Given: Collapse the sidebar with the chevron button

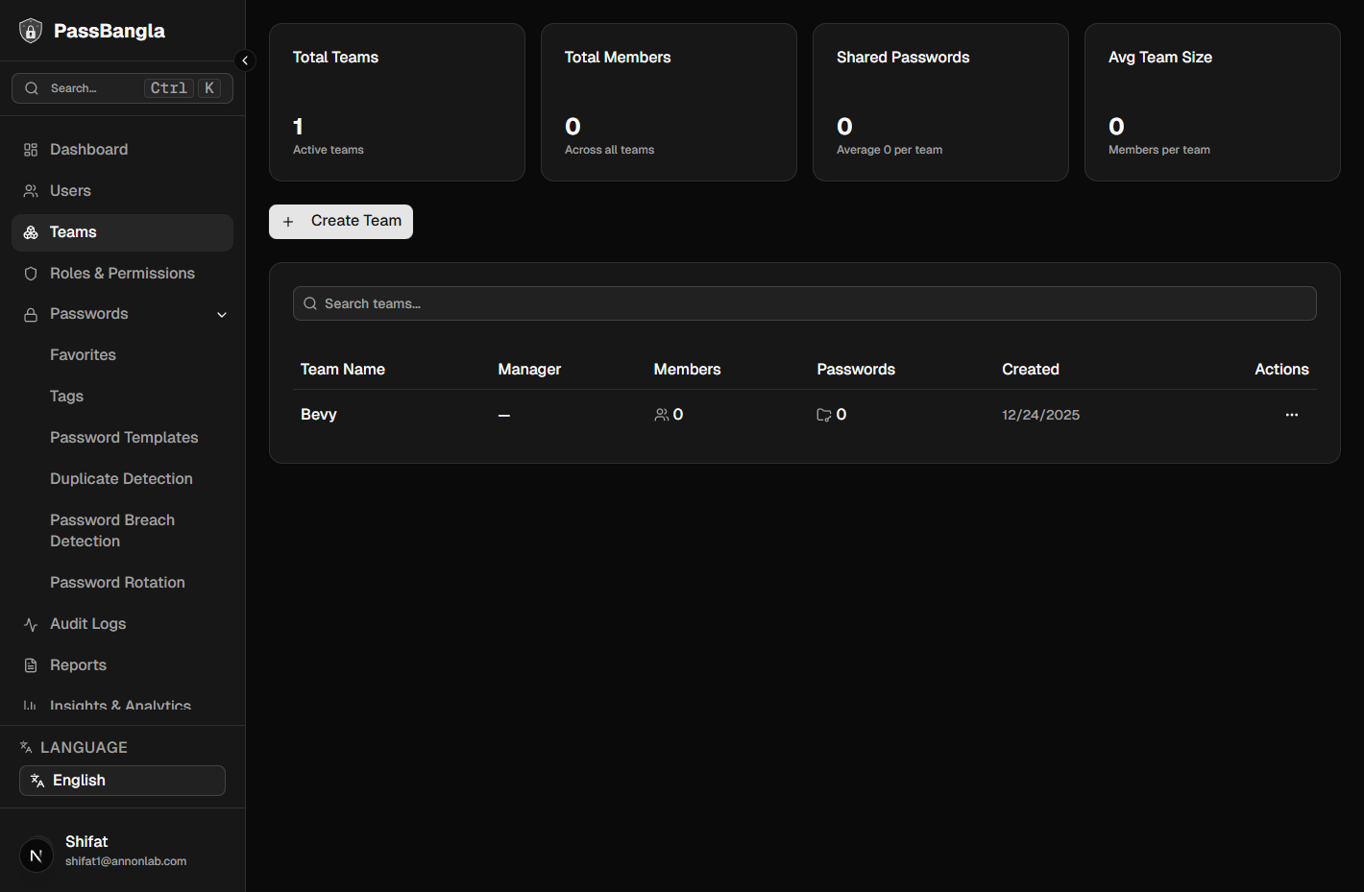Looking at the screenshot, I should click(245, 60).
